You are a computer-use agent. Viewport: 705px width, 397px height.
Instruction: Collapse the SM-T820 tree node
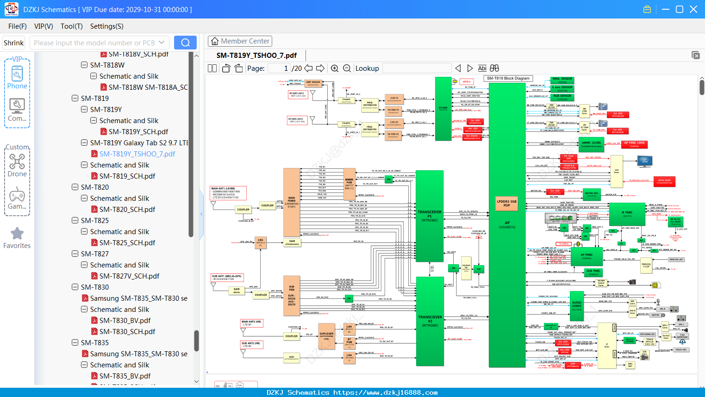pyautogui.click(x=75, y=187)
